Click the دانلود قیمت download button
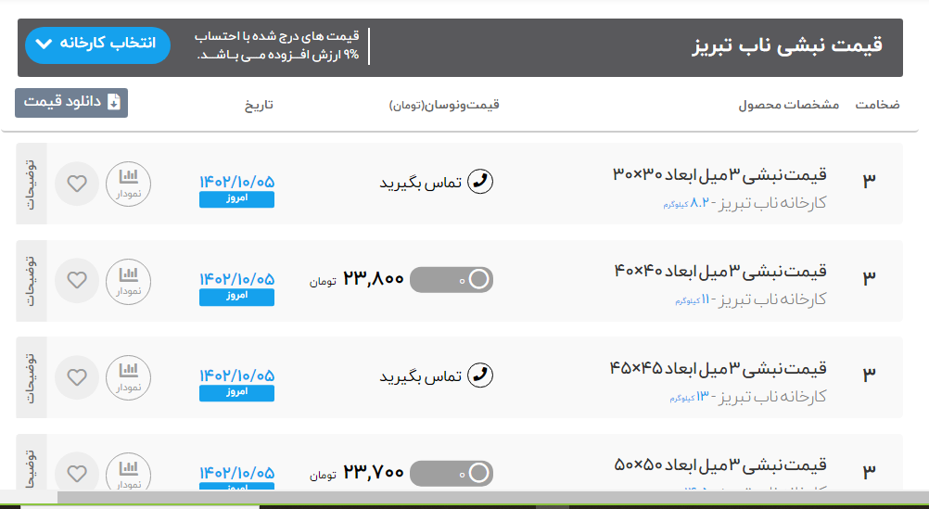This screenshot has width=929, height=509. tap(71, 102)
